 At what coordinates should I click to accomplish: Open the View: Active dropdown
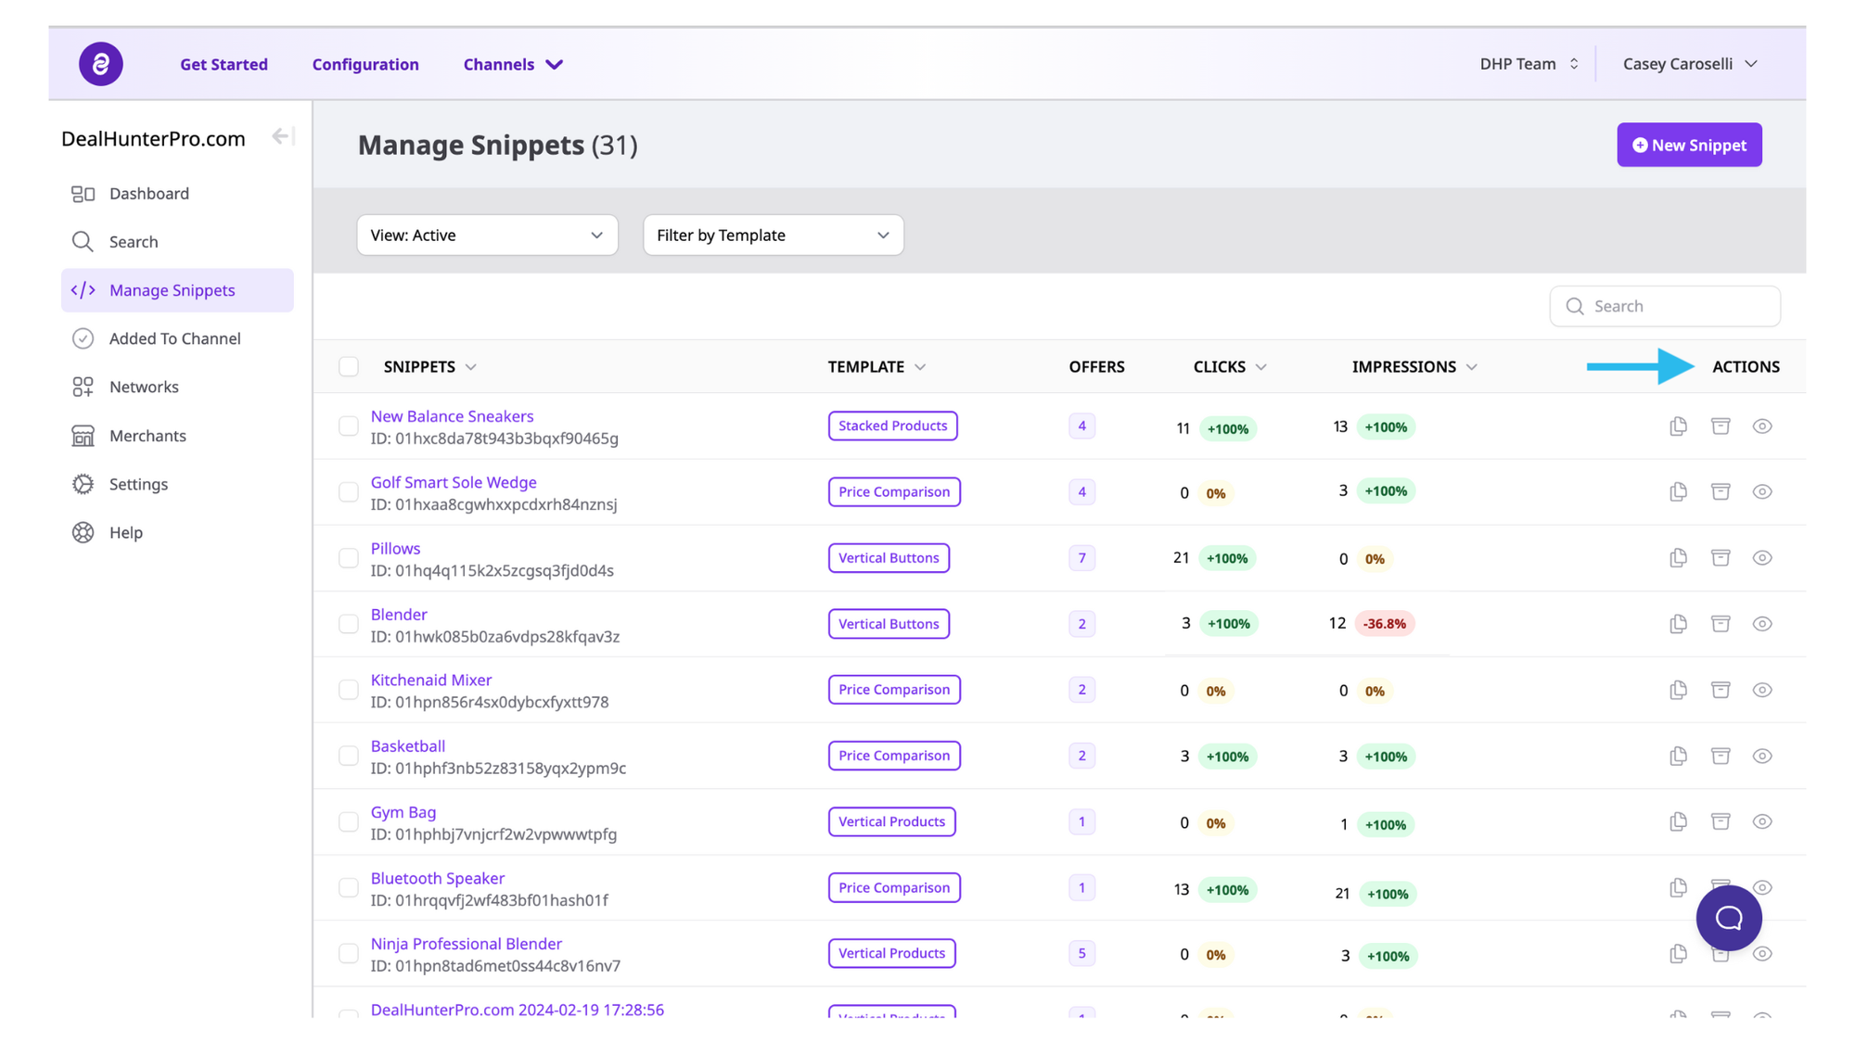click(x=487, y=235)
